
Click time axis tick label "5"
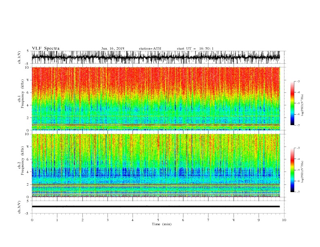pyautogui.click(x=158, y=220)
